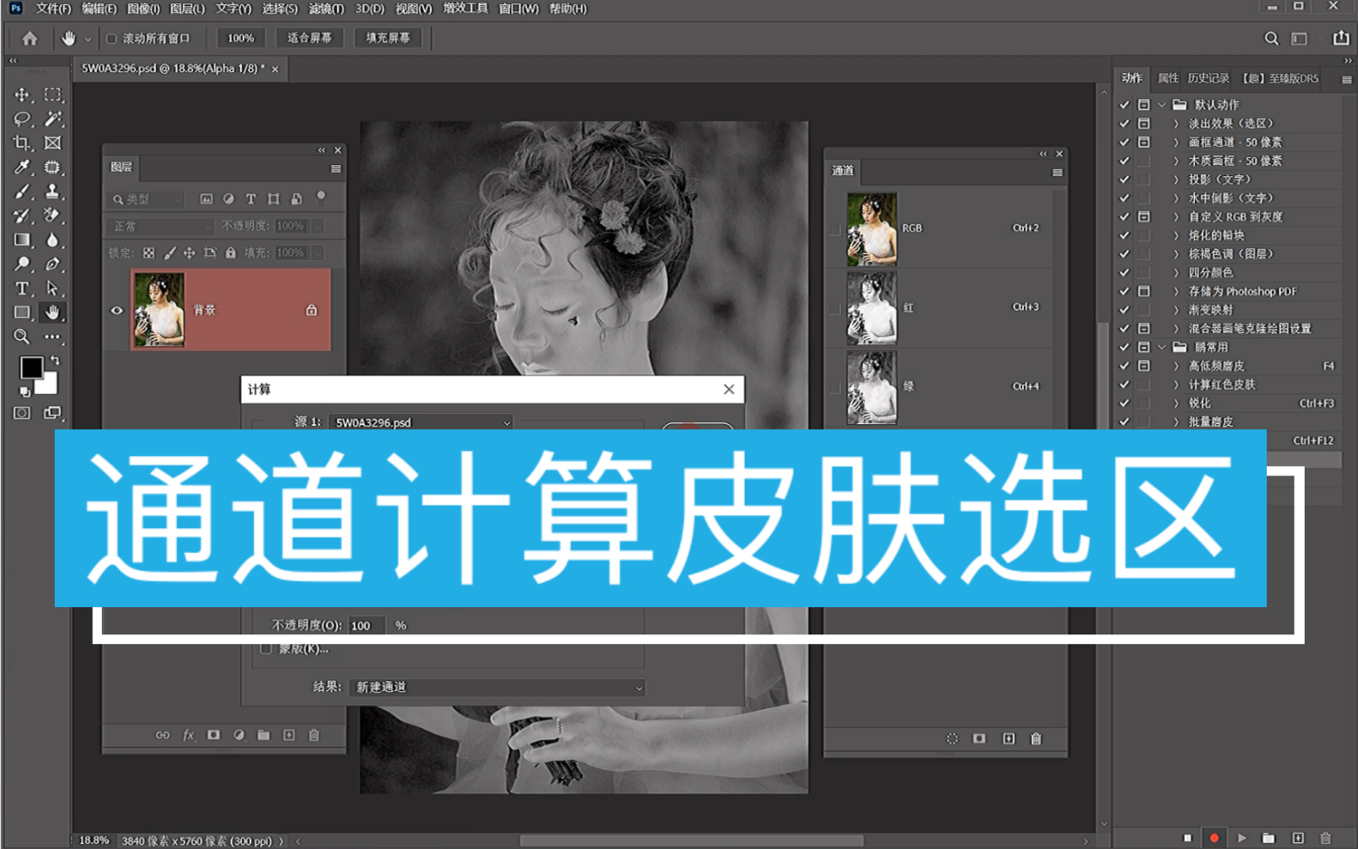Select the Rectangle shape tool

pyautogui.click(x=22, y=312)
